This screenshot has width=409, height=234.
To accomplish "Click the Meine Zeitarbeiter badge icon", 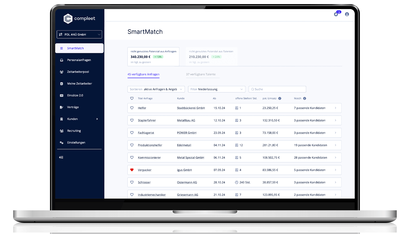I will point(61,84).
